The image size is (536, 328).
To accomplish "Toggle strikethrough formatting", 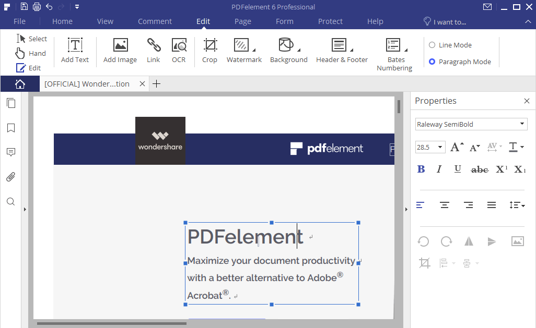I will click(x=480, y=169).
